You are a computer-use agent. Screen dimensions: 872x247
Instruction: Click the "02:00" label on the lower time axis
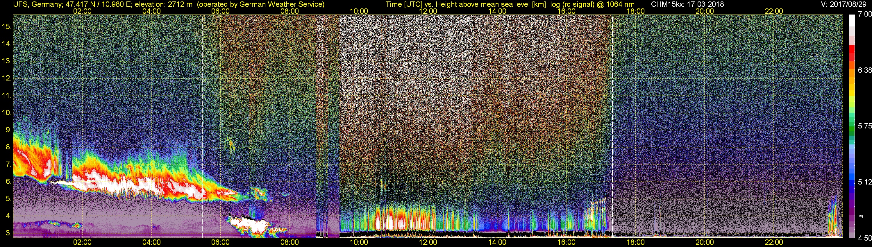tap(82, 242)
